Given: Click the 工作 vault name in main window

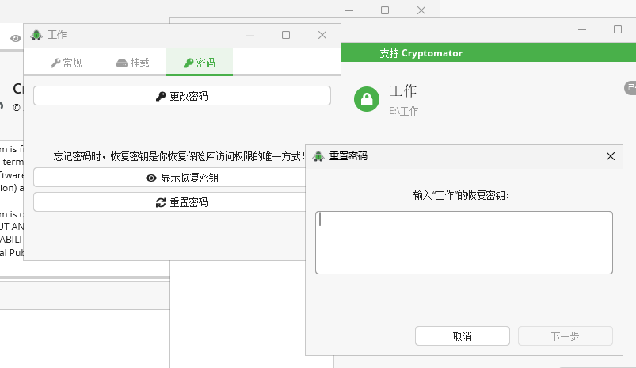Looking at the screenshot, I should tap(403, 90).
